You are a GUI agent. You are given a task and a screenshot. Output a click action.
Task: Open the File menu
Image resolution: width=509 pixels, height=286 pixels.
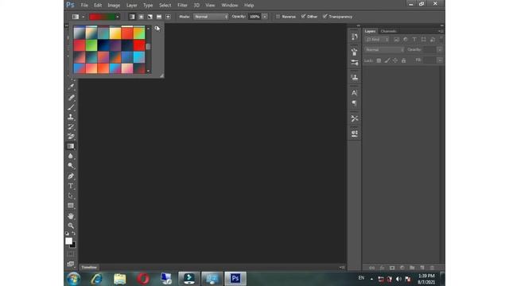point(84,6)
